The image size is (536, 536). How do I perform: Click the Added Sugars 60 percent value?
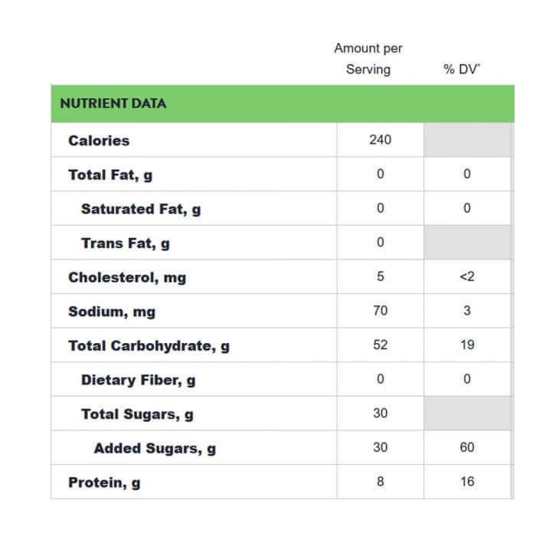(x=467, y=447)
